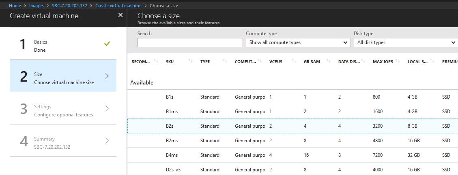Screen dimensions: 458x175
Task: Choose the B4ms size row
Action: tap(292, 155)
